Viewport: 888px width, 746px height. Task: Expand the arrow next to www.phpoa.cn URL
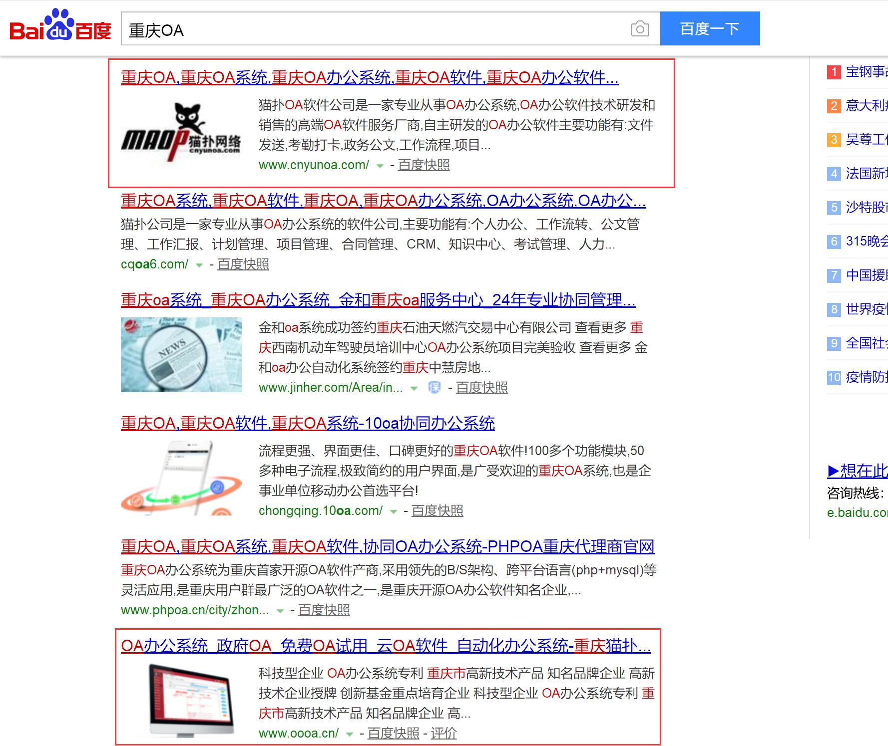click(280, 611)
